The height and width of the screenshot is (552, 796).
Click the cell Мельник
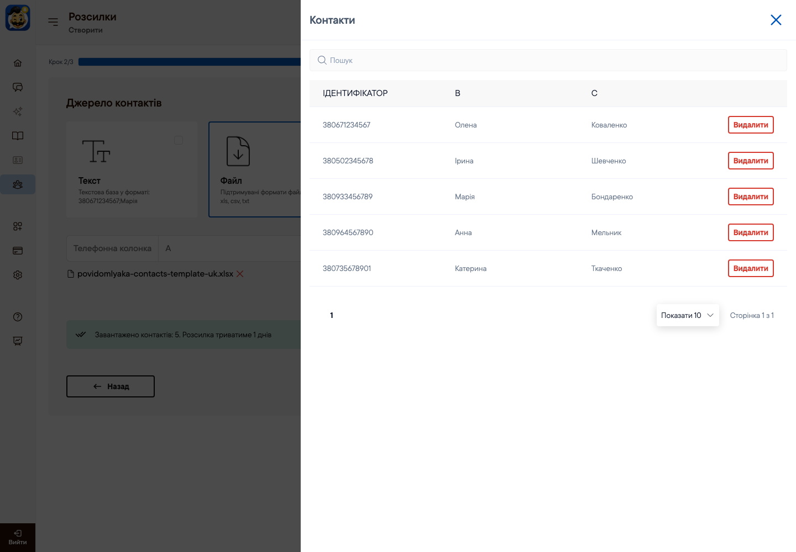[606, 232]
